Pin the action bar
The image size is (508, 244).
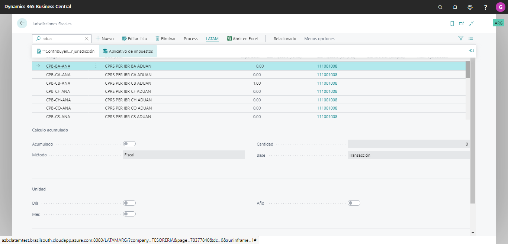(471, 51)
